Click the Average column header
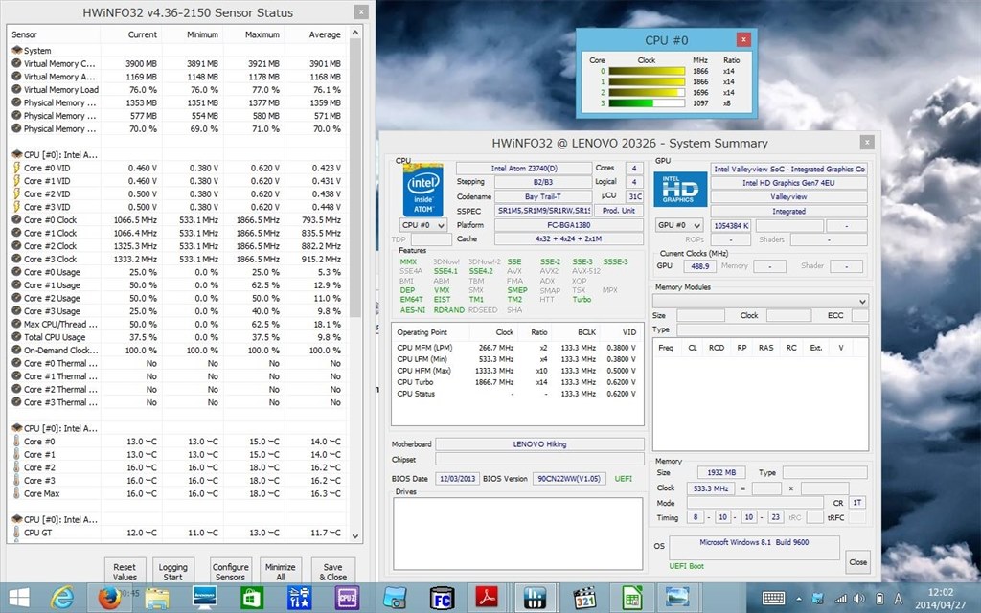This screenshot has height=613, width=981. (314, 34)
